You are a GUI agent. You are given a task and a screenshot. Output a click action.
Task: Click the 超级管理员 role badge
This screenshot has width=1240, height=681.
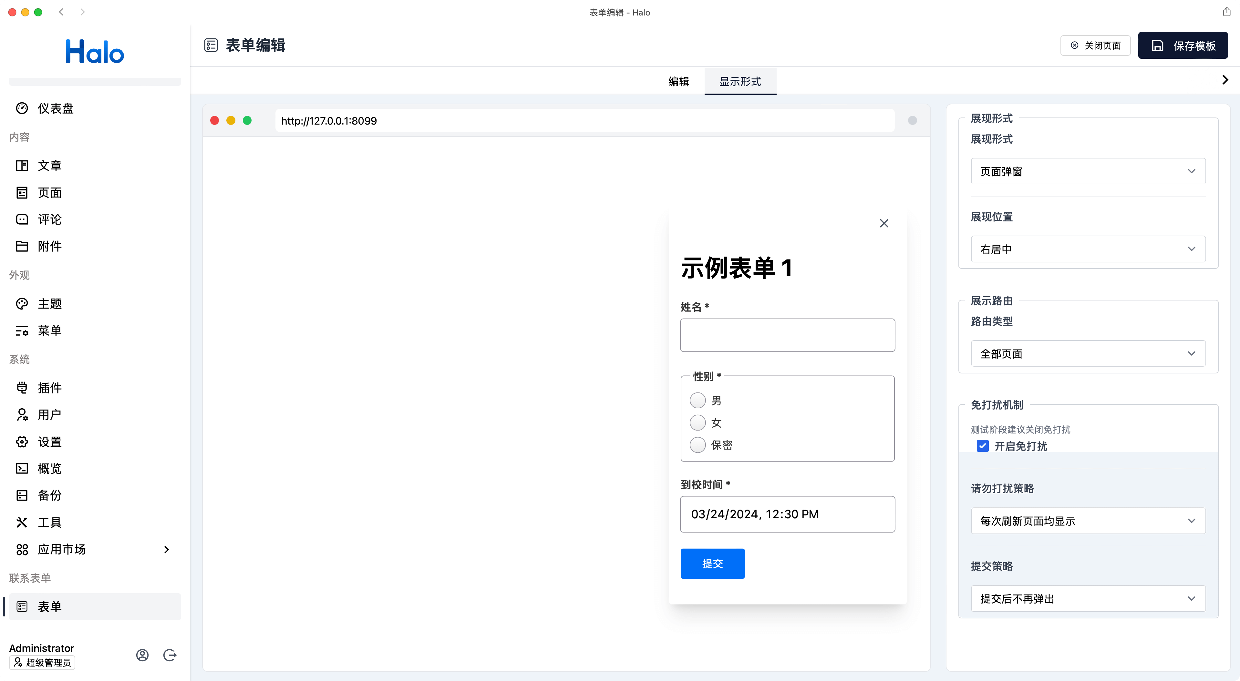42,663
